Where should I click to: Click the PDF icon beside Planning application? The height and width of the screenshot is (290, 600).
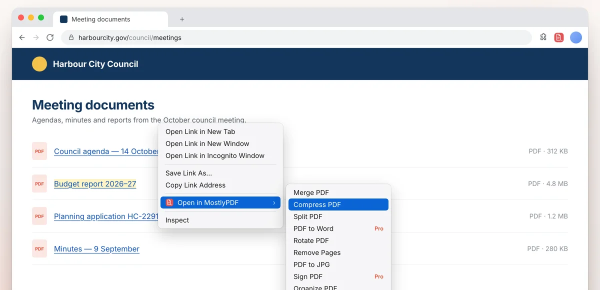click(x=39, y=216)
